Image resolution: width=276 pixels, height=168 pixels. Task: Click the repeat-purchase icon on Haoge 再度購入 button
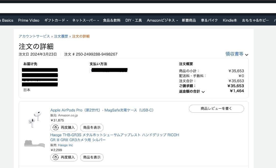click(x=55, y=157)
